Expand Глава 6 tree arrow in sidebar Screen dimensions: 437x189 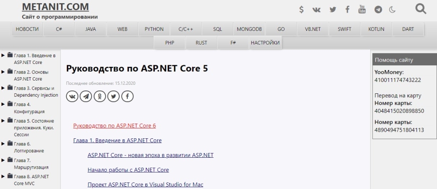tap(3, 144)
